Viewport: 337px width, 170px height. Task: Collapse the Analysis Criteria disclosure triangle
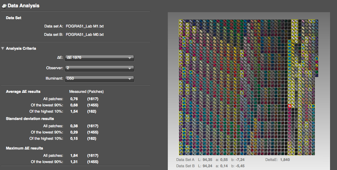click(3, 49)
